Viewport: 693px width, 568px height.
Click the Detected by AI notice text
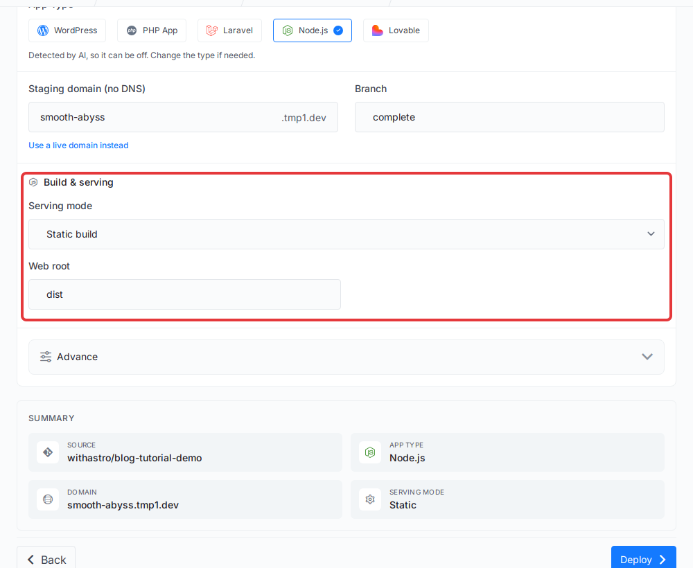[142, 55]
